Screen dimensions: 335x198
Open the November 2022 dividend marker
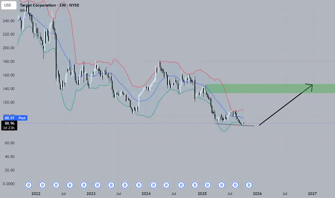click(84, 185)
